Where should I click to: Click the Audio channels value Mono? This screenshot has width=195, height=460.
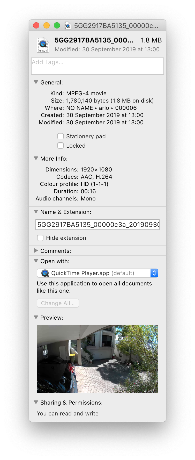88,198
